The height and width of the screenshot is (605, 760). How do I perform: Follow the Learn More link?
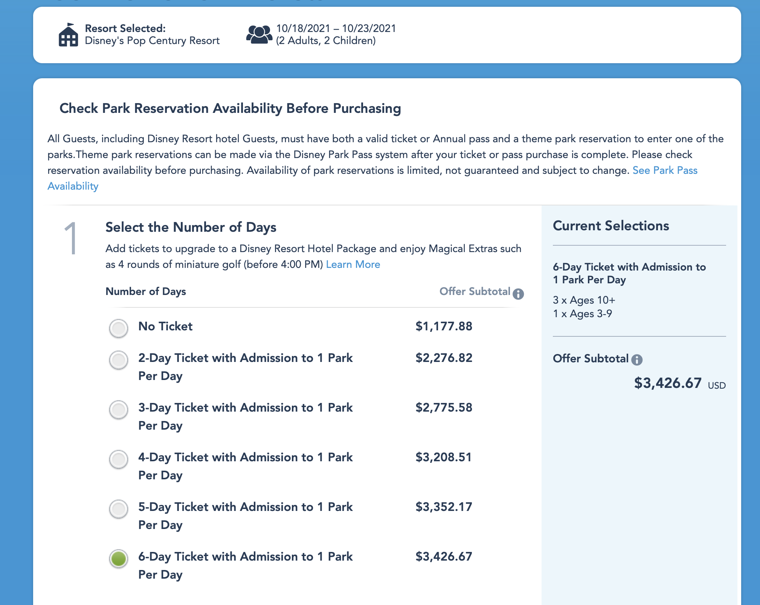(353, 264)
